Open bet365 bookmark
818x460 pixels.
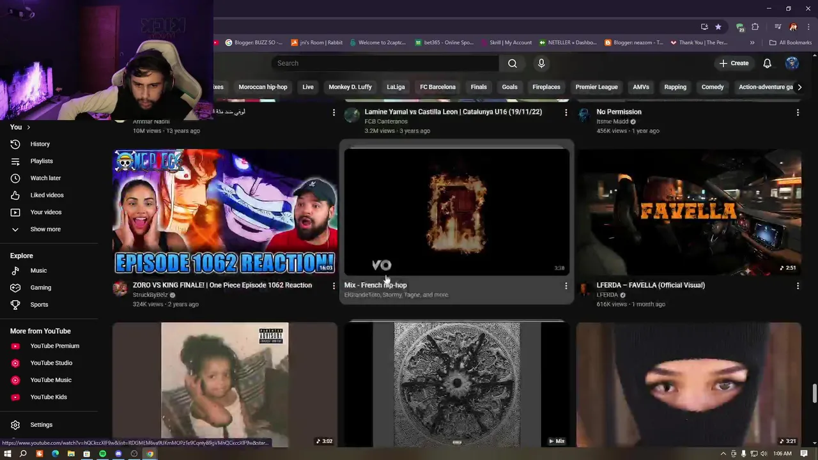[x=444, y=43]
